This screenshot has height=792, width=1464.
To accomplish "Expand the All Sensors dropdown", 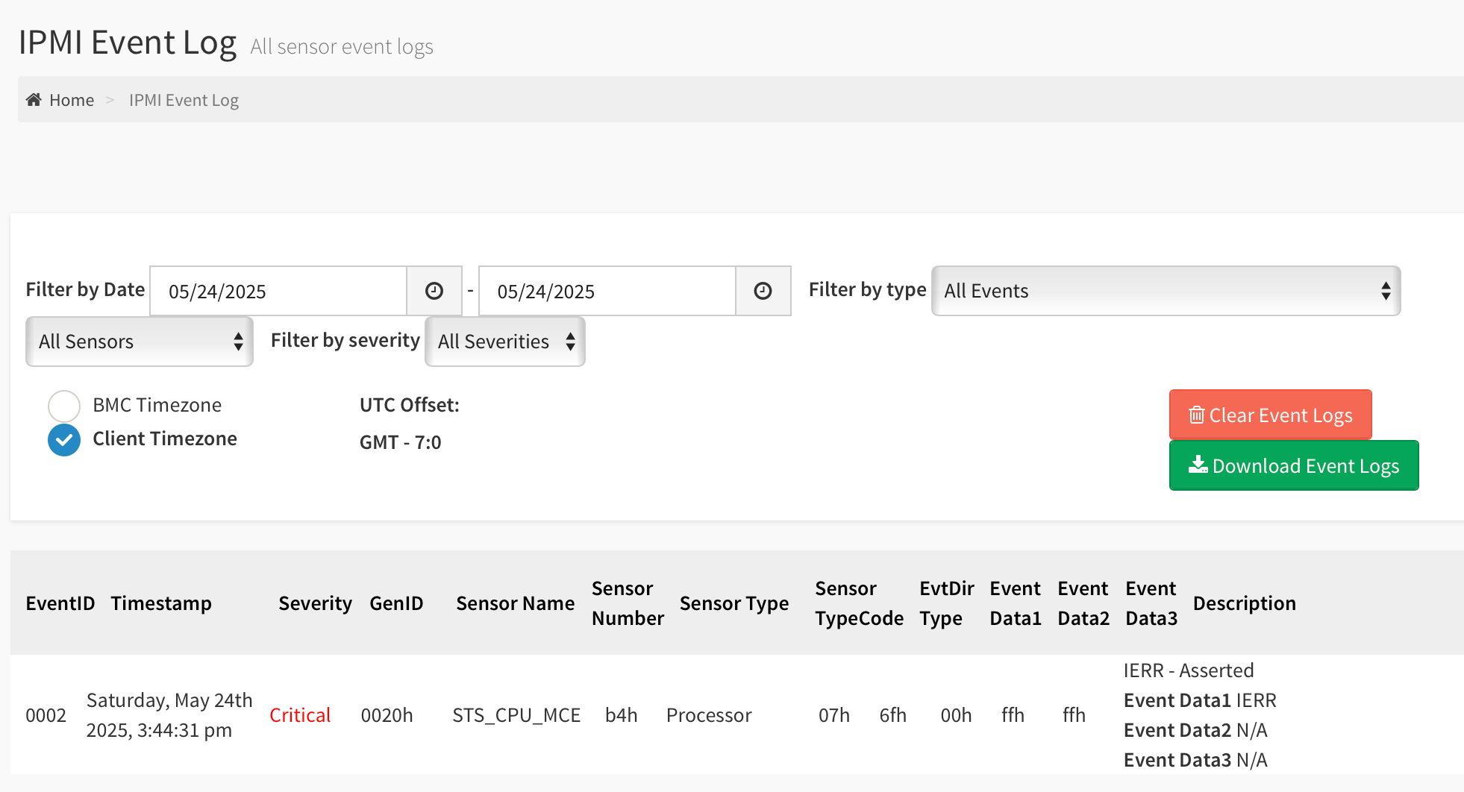I will [140, 342].
